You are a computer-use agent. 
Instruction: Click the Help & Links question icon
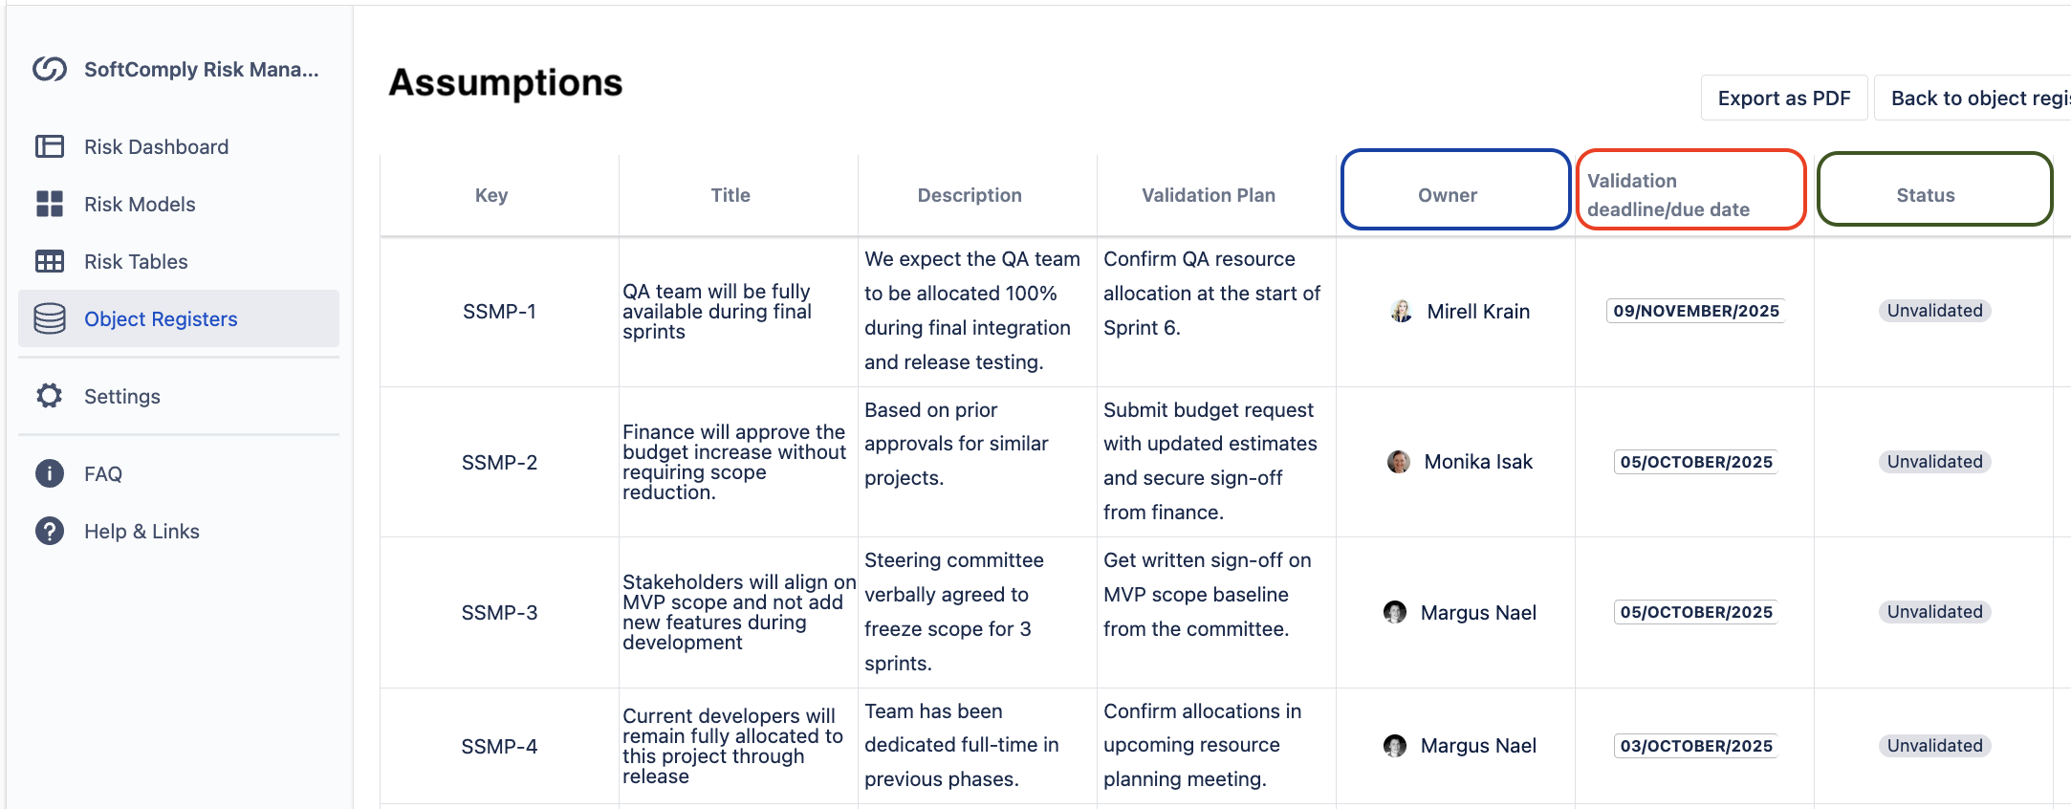pyautogui.click(x=50, y=531)
